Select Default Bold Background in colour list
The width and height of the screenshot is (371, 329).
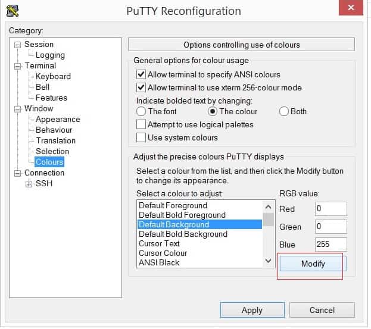point(199,234)
